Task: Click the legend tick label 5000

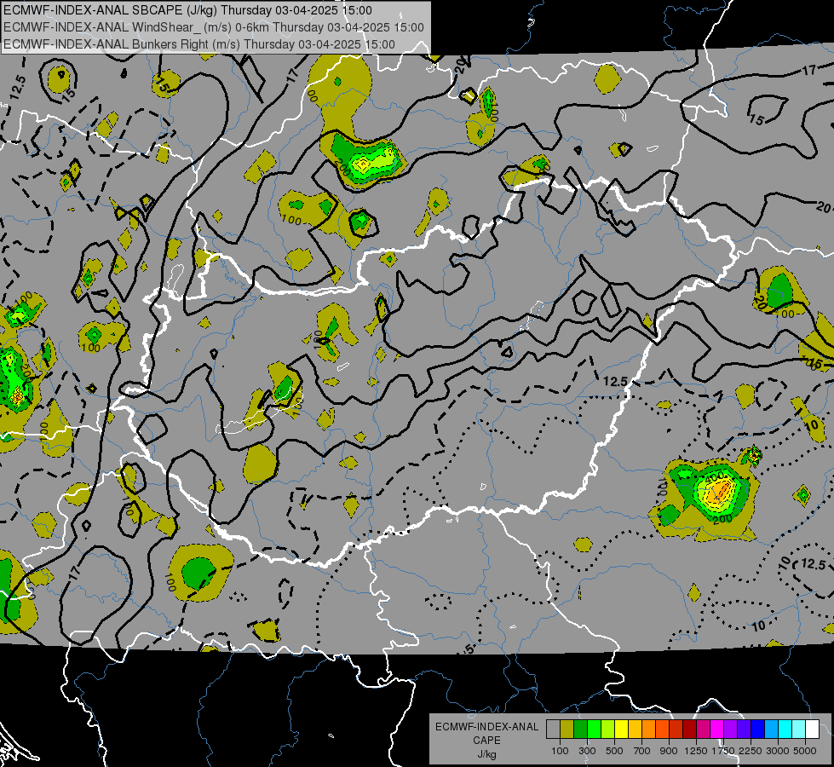Action: coord(805,751)
